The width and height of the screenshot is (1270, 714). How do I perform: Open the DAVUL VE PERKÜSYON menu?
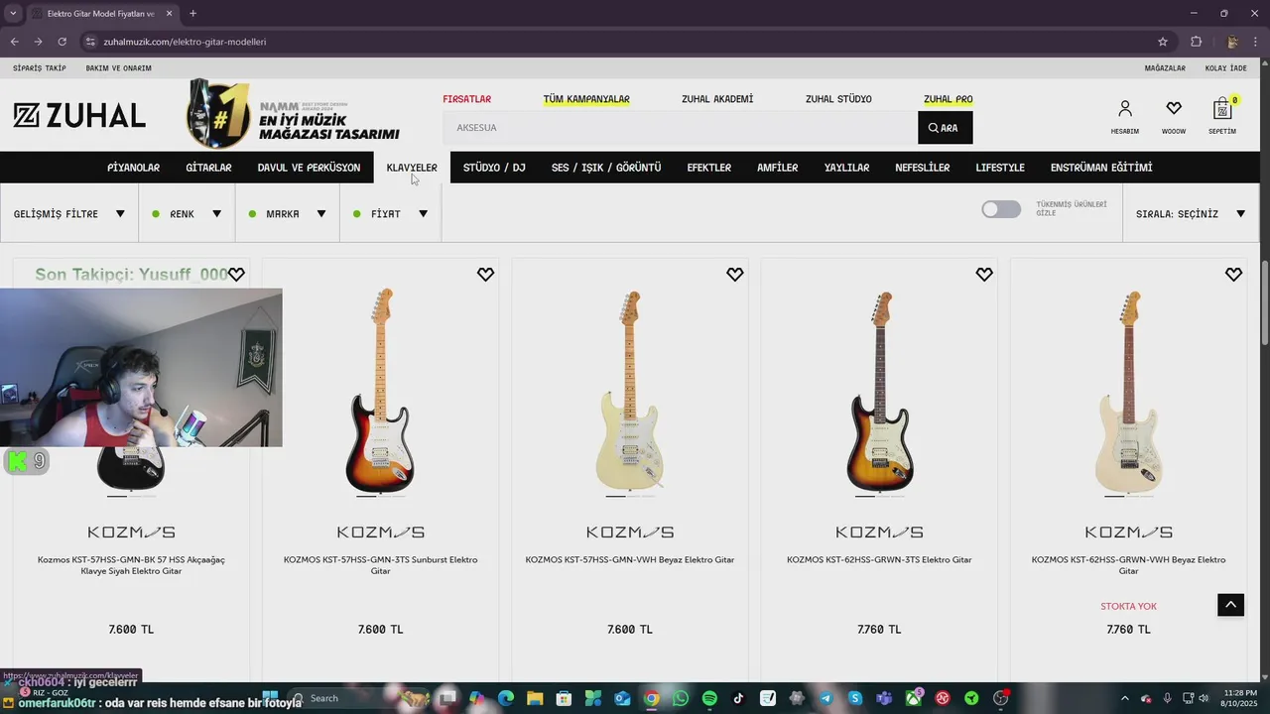tap(309, 168)
